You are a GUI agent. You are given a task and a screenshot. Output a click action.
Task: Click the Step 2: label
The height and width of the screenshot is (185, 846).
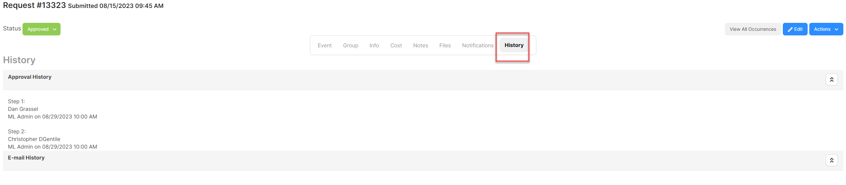pos(17,131)
